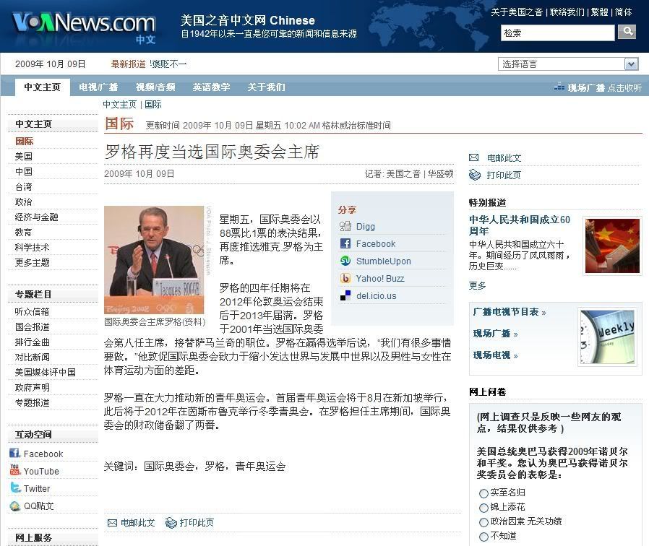Expand 更多主题 in the left sidebar
Screen dimensions: 649x546
(x=33, y=263)
